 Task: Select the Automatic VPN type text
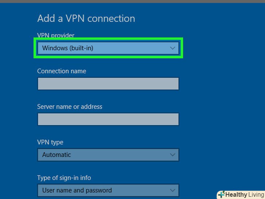[56, 155]
